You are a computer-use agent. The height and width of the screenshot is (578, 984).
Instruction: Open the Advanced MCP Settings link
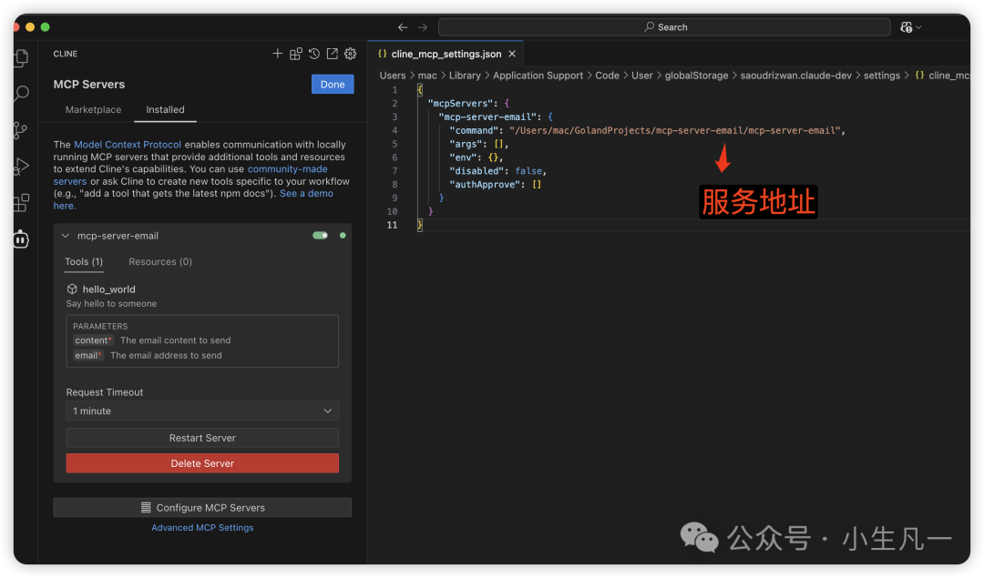[202, 528]
